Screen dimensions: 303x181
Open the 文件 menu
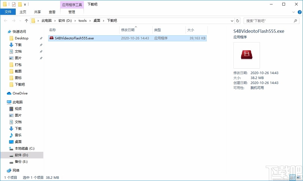(8, 12)
